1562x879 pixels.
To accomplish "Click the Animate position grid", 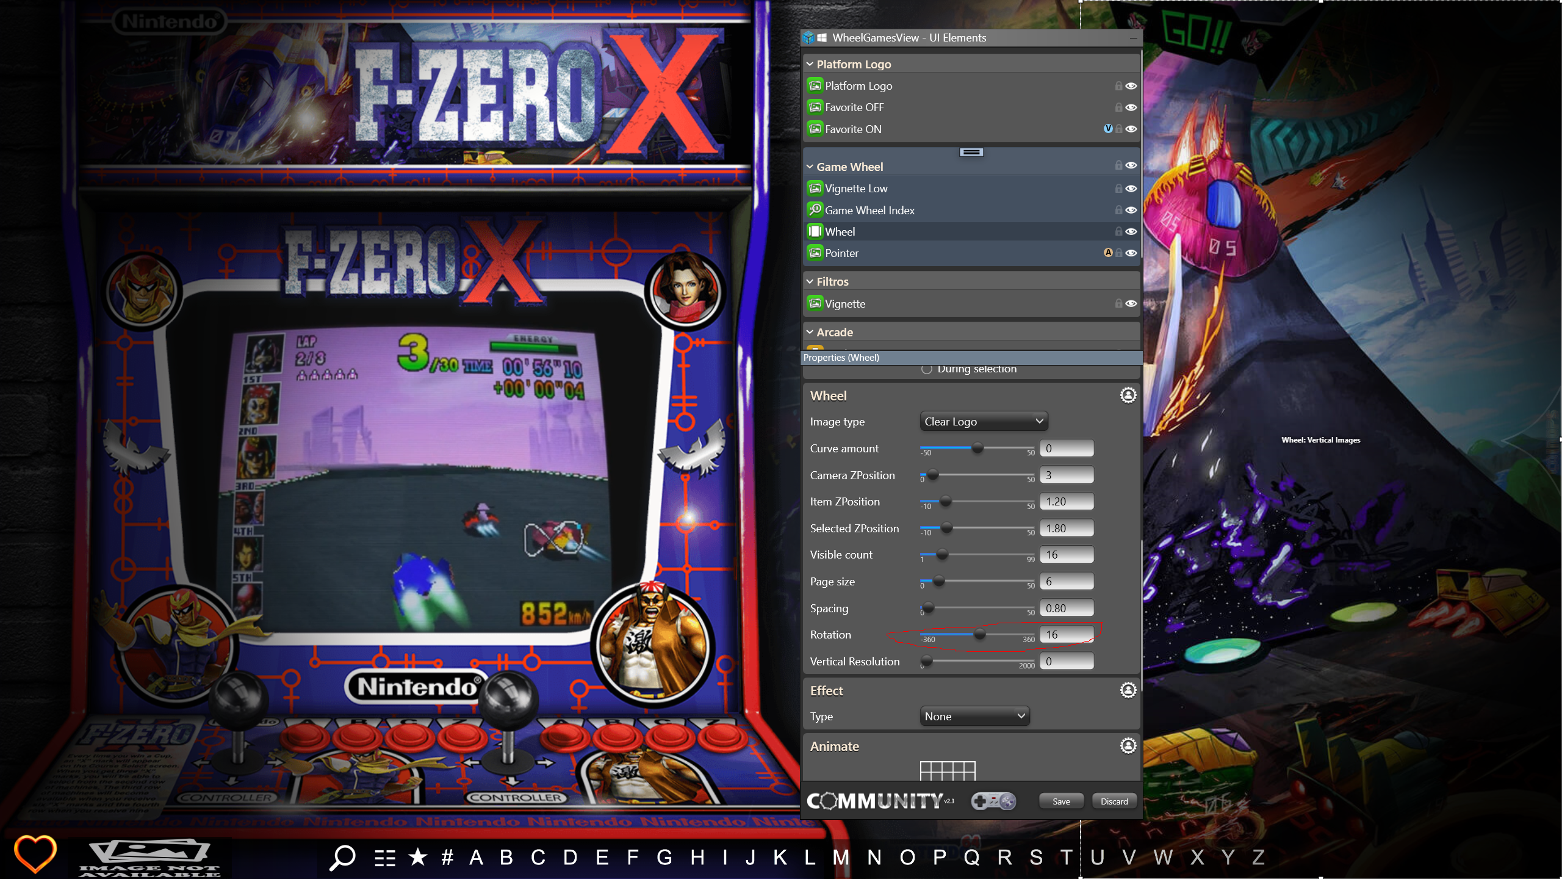I will 948,770.
